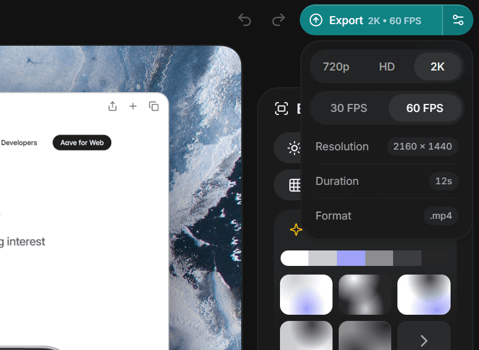The image size is (479, 350).
Task: Select HD export quality
Action: click(387, 67)
